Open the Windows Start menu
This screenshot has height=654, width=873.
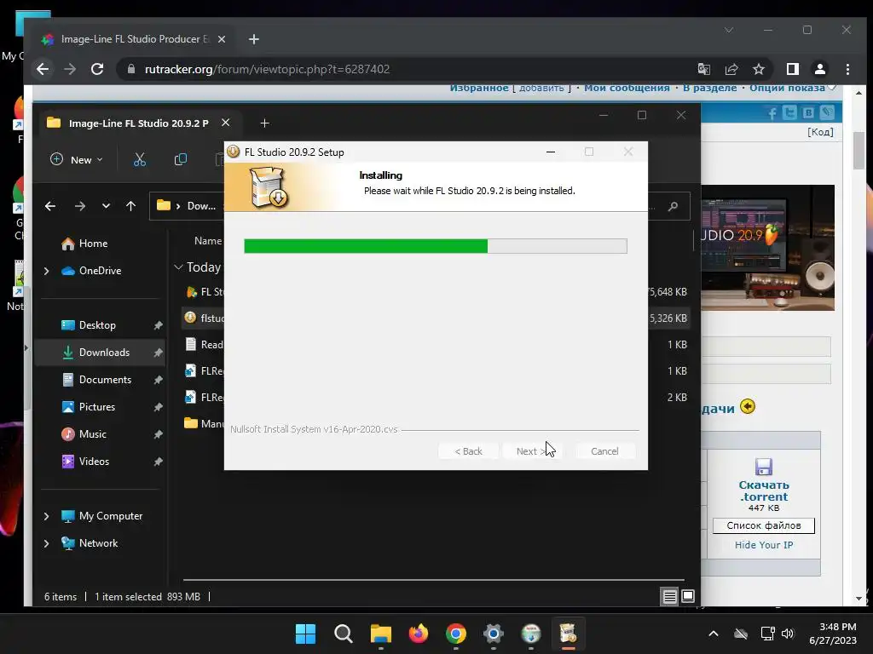pyautogui.click(x=305, y=634)
